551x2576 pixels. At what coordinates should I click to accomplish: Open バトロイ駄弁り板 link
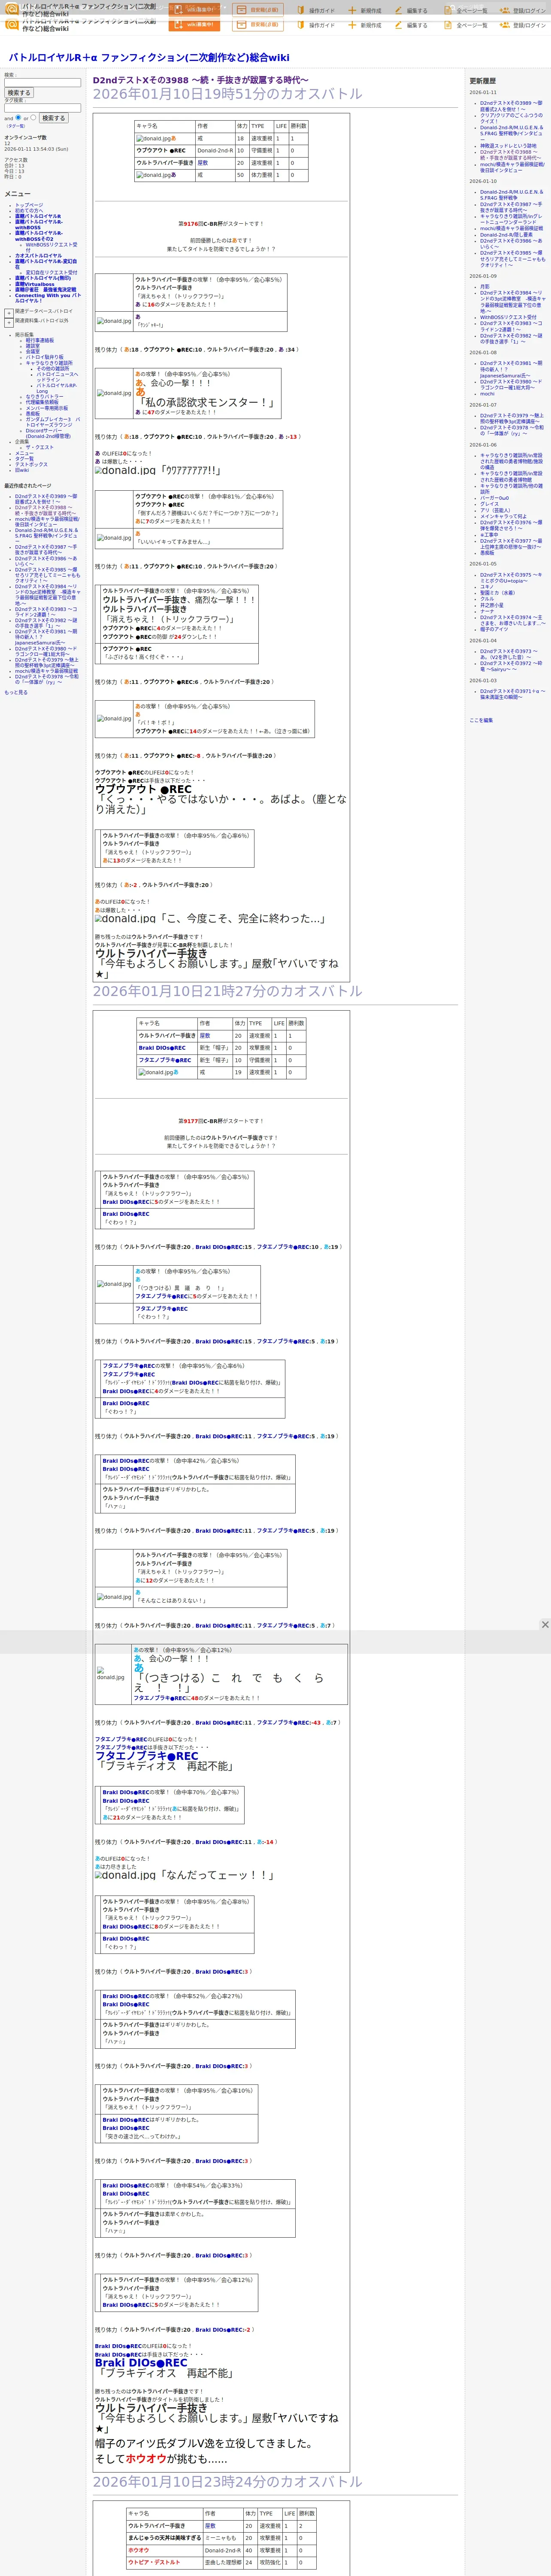pos(44,357)
